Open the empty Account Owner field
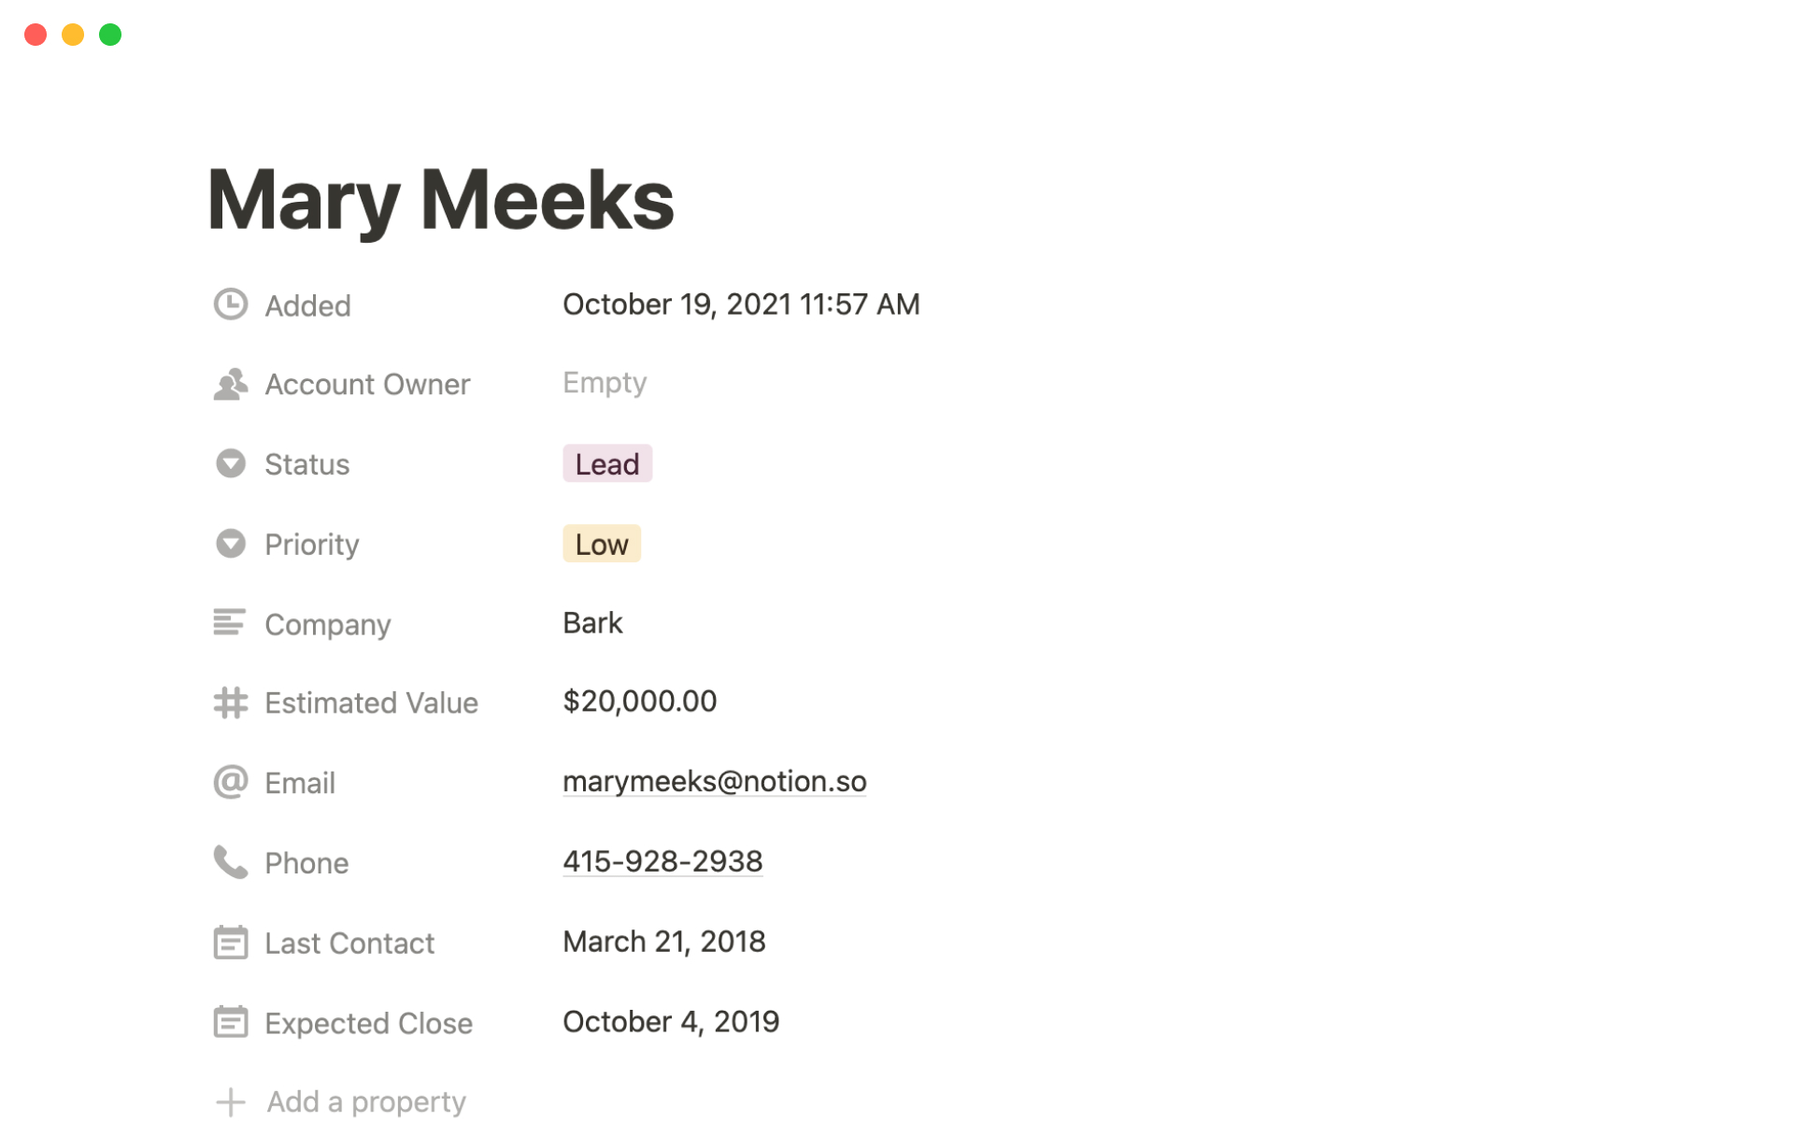Image resolution: width=1794 pixels, height=1121 pixels. point(605,383)
